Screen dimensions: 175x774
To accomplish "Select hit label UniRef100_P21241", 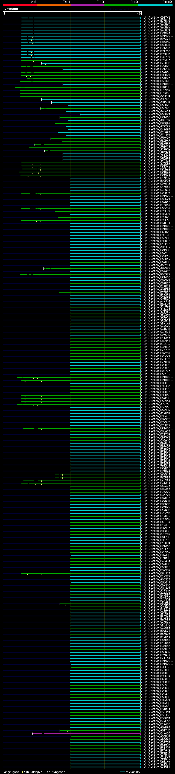I will [x=157, y=482].
